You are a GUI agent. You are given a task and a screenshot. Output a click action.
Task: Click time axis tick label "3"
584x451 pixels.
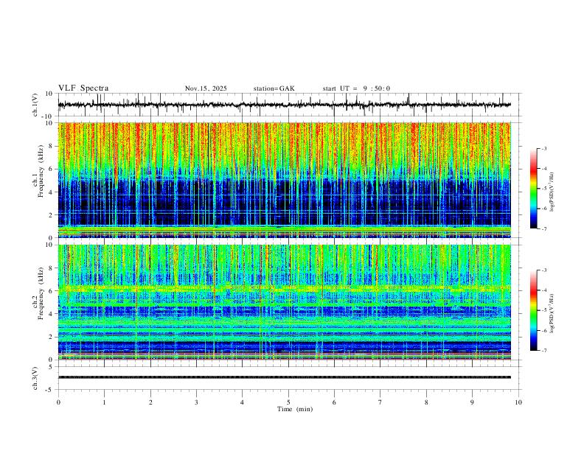click(196, 402)
